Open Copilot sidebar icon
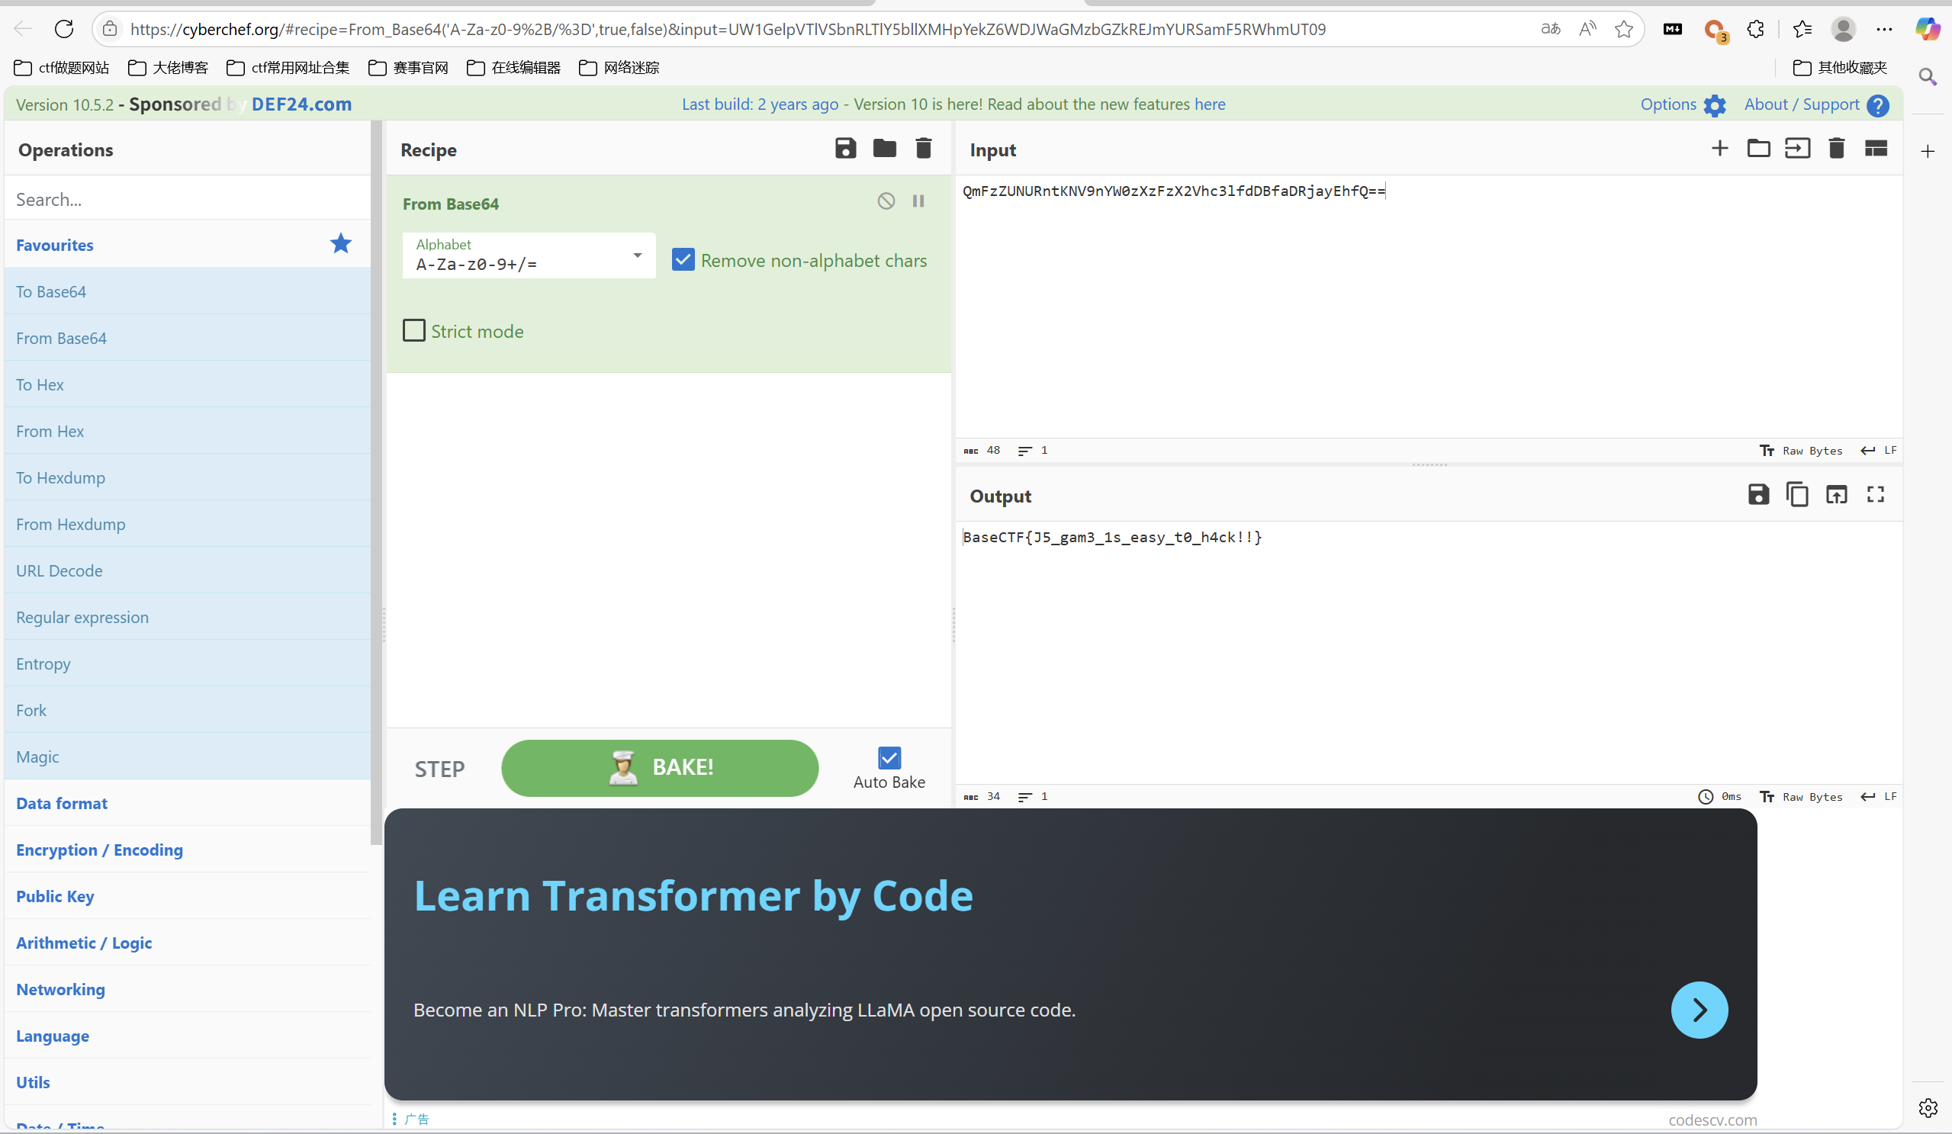This screenshot has height=1134, width=1952. [x=1928, y=30]
